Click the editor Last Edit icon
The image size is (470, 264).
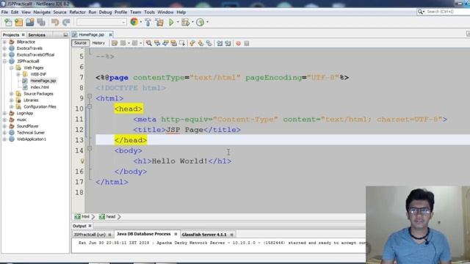tap(115, 43)
